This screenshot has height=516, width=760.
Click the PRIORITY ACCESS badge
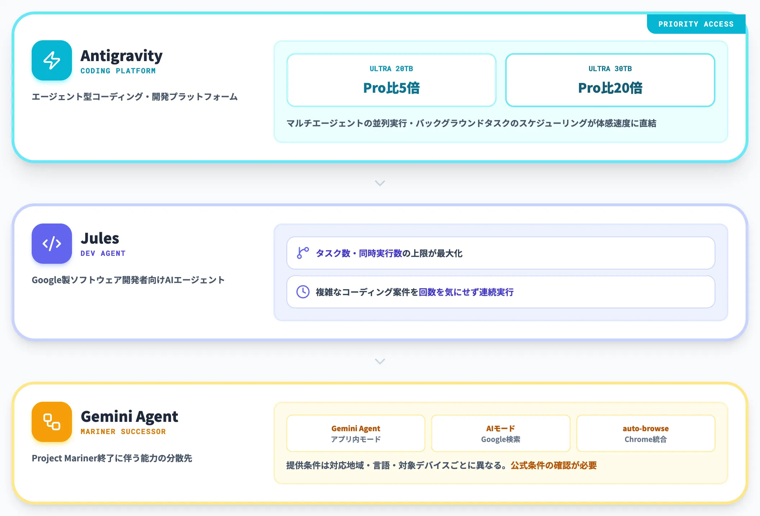click(696, 24)
